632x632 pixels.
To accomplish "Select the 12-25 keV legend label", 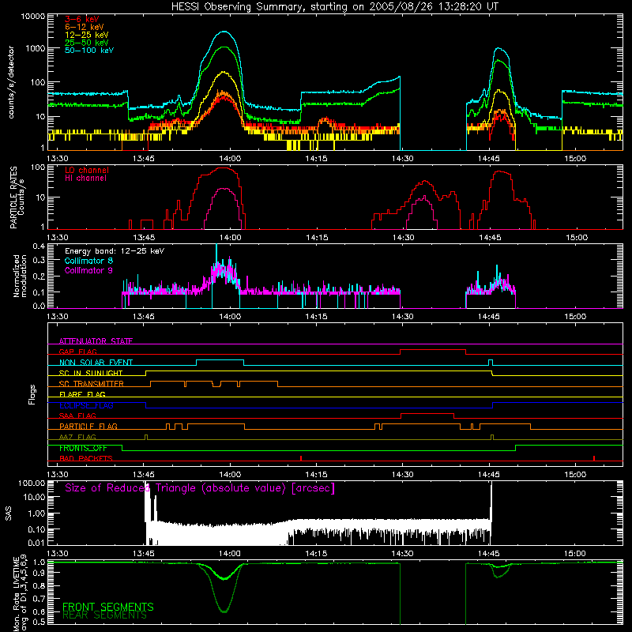I will pyautogui.click(x=87, y=35).
